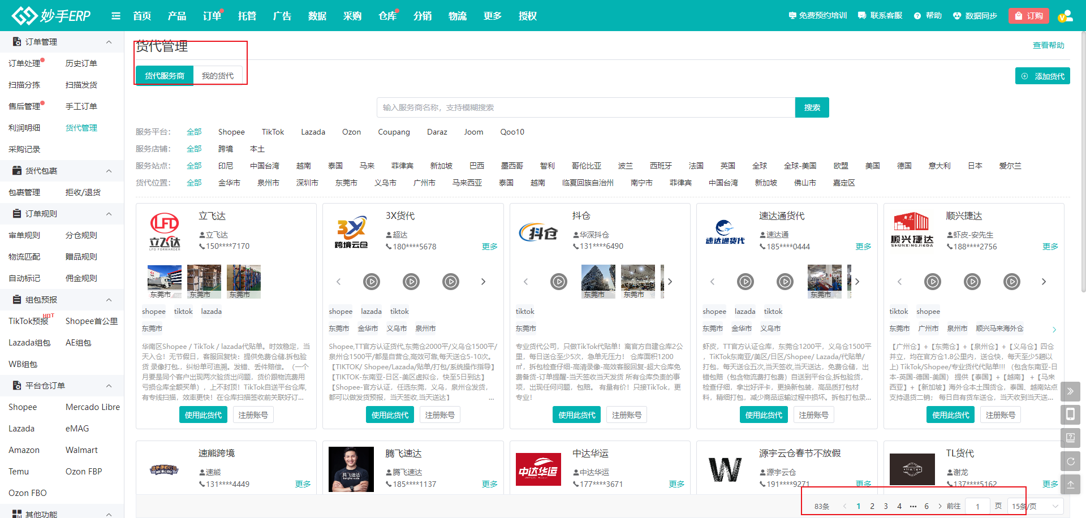Next media arrow on 顺兴捷达 card
Screen dimensions: 1086x518
pyautogui.click(x=1044, y=282)
